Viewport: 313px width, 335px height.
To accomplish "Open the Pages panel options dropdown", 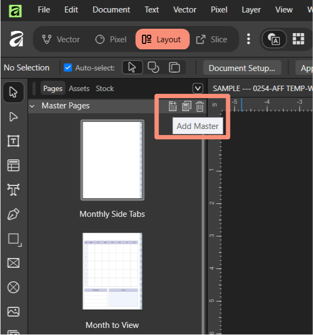I will [198, 88].
